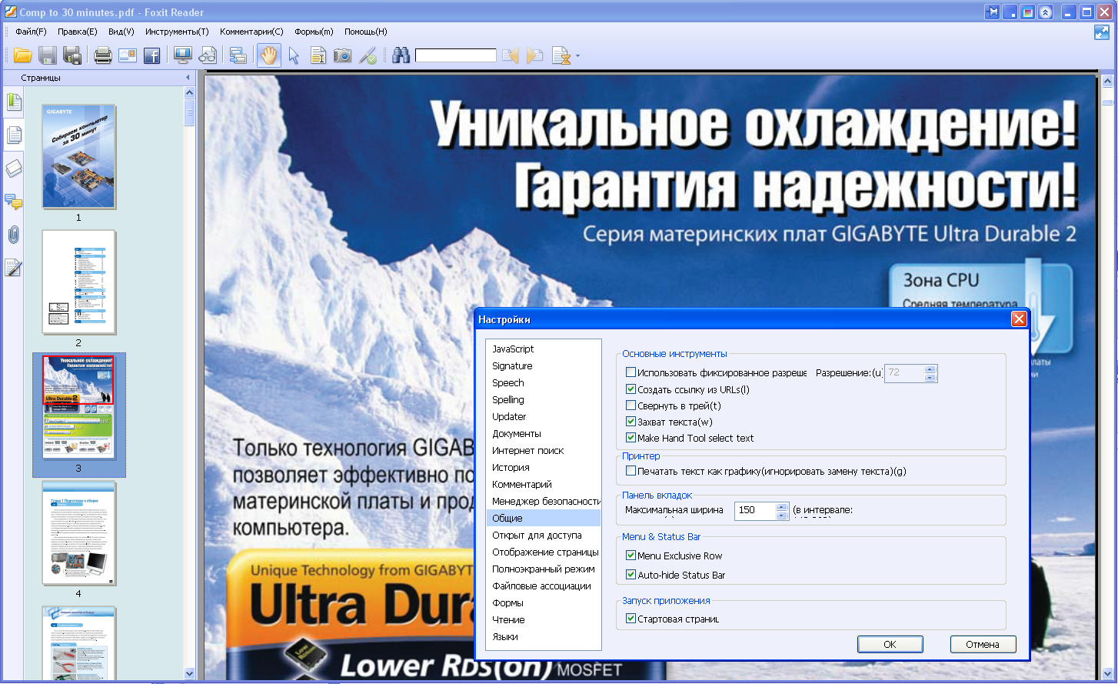Enable fixed resolution checkbox
Viewport: 1118px width, 684px height.
pos(631,372)
